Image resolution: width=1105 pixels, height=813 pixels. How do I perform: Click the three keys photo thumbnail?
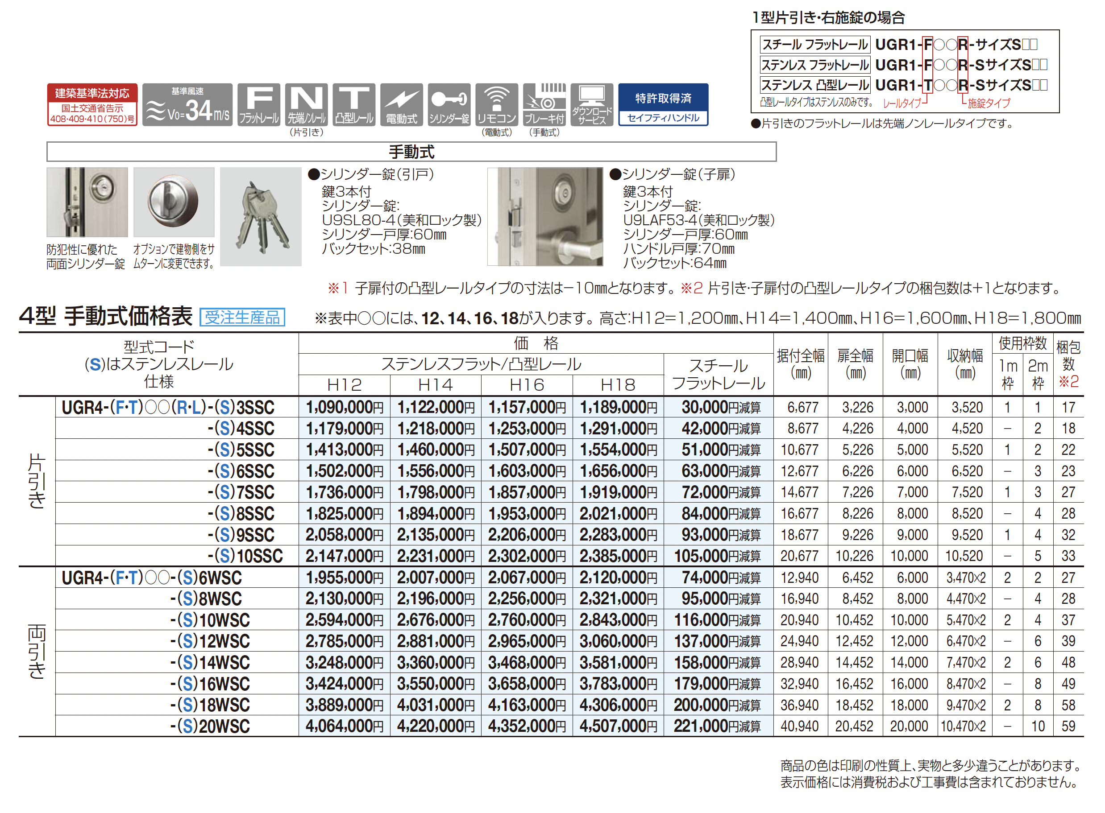[261, 217]
